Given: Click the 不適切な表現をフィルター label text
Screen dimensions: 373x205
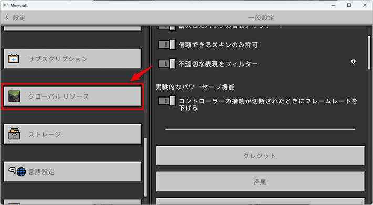Looking at the screenshot, I should (218, 64).
